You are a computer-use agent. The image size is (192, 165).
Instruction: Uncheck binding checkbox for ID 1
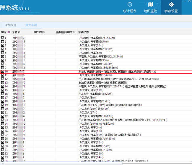click(x=3, y=38)
